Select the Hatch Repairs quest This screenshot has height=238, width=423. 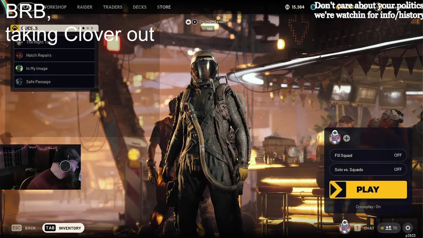[x=55, y=55]
